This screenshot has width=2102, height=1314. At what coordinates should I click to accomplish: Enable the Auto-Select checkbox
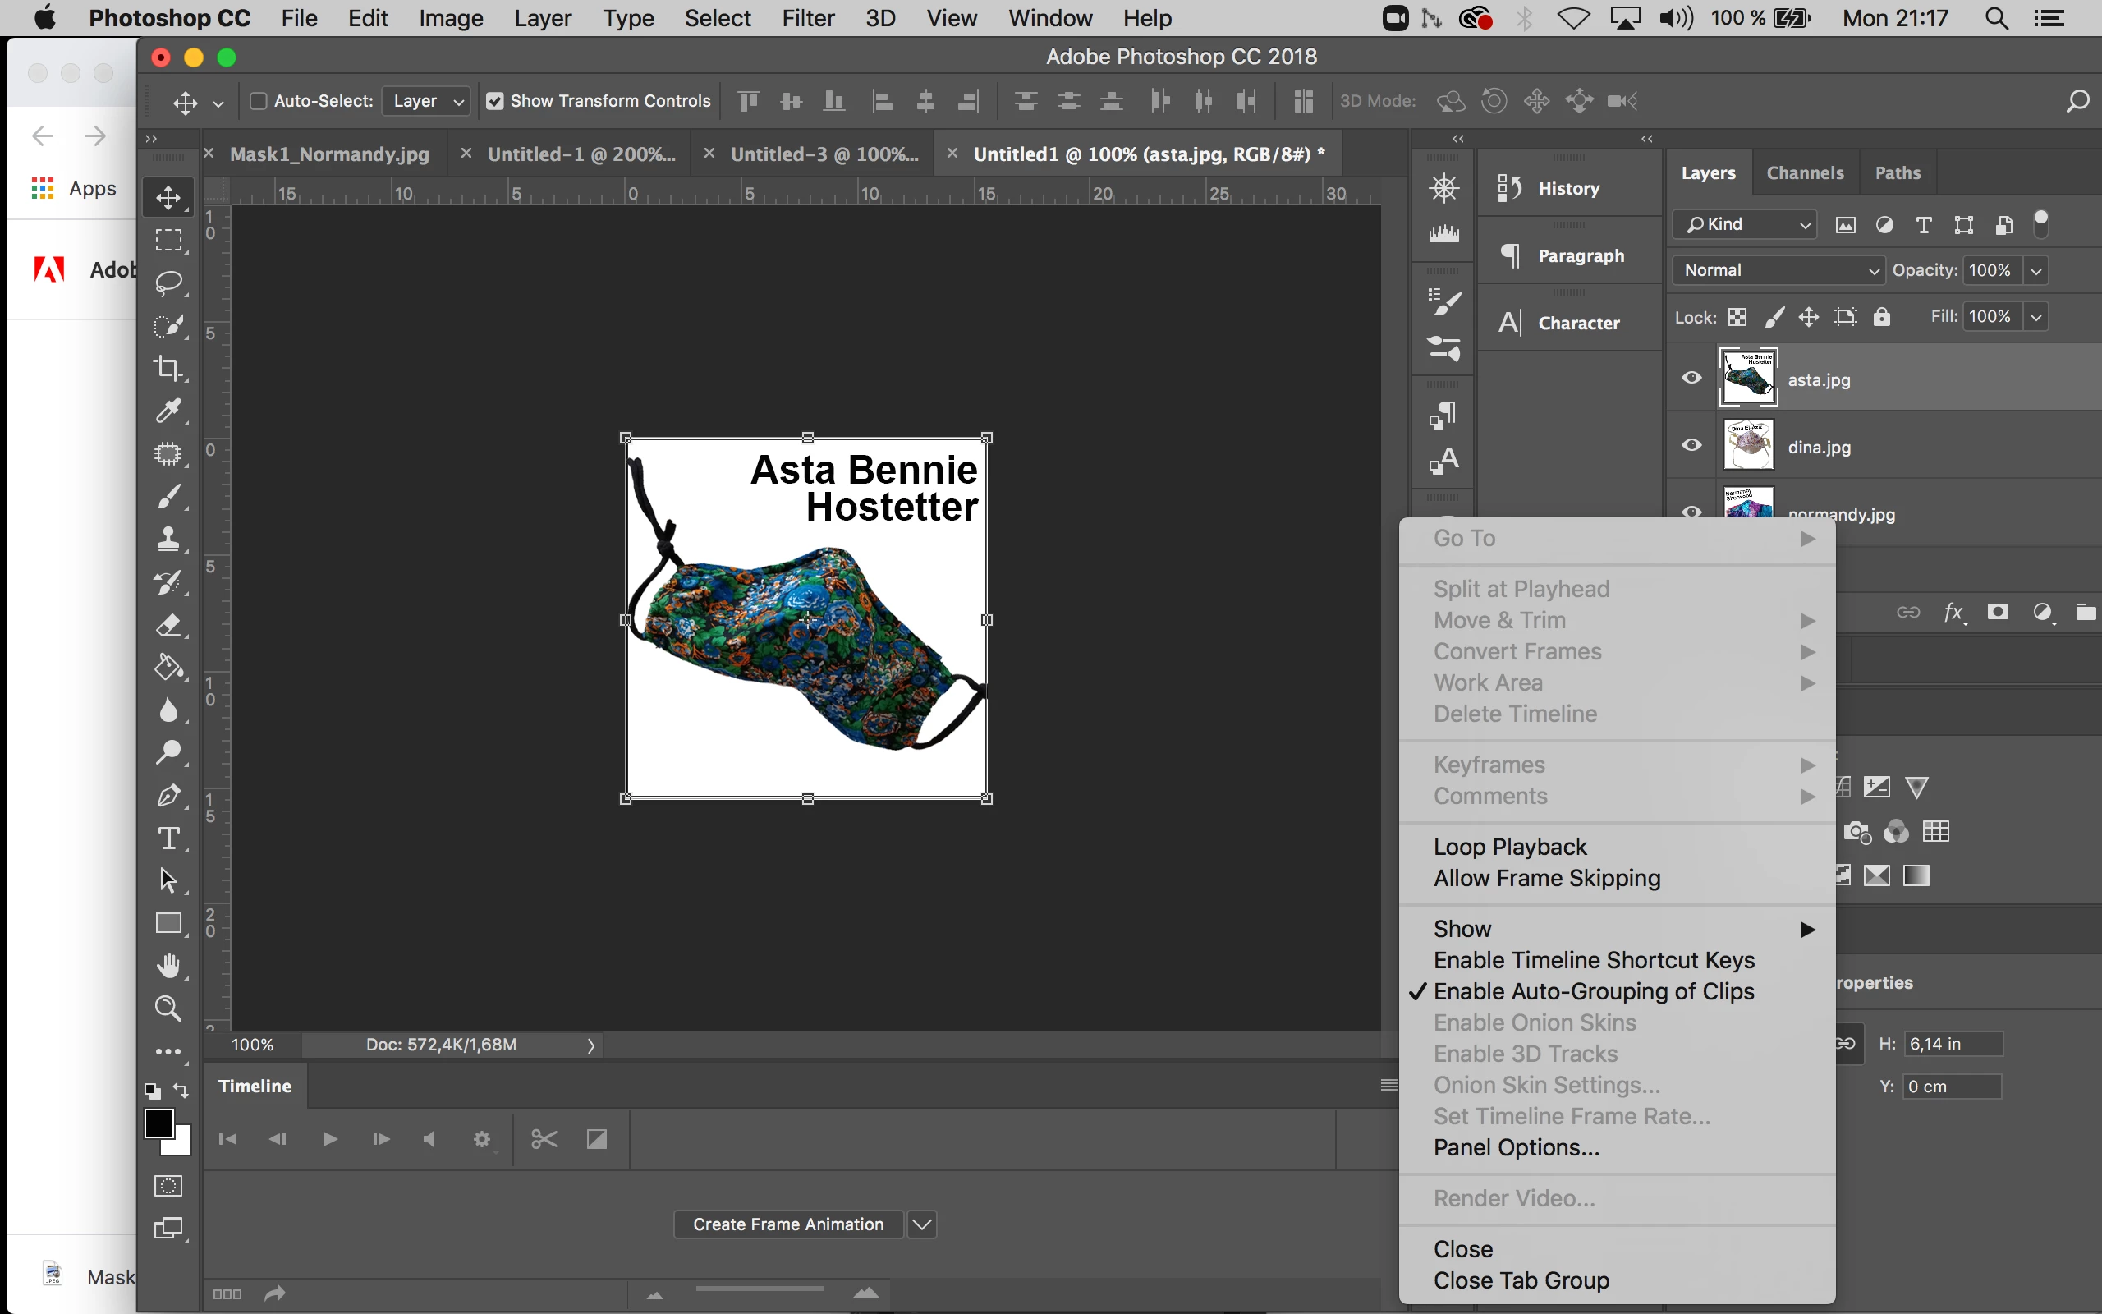tap(258, 101)
